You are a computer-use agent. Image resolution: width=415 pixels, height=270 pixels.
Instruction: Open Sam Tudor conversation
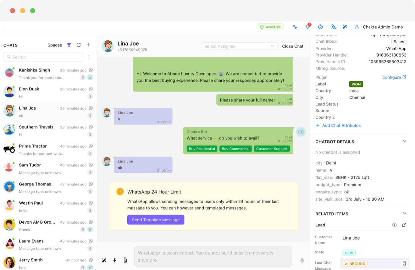click(48, 169)
